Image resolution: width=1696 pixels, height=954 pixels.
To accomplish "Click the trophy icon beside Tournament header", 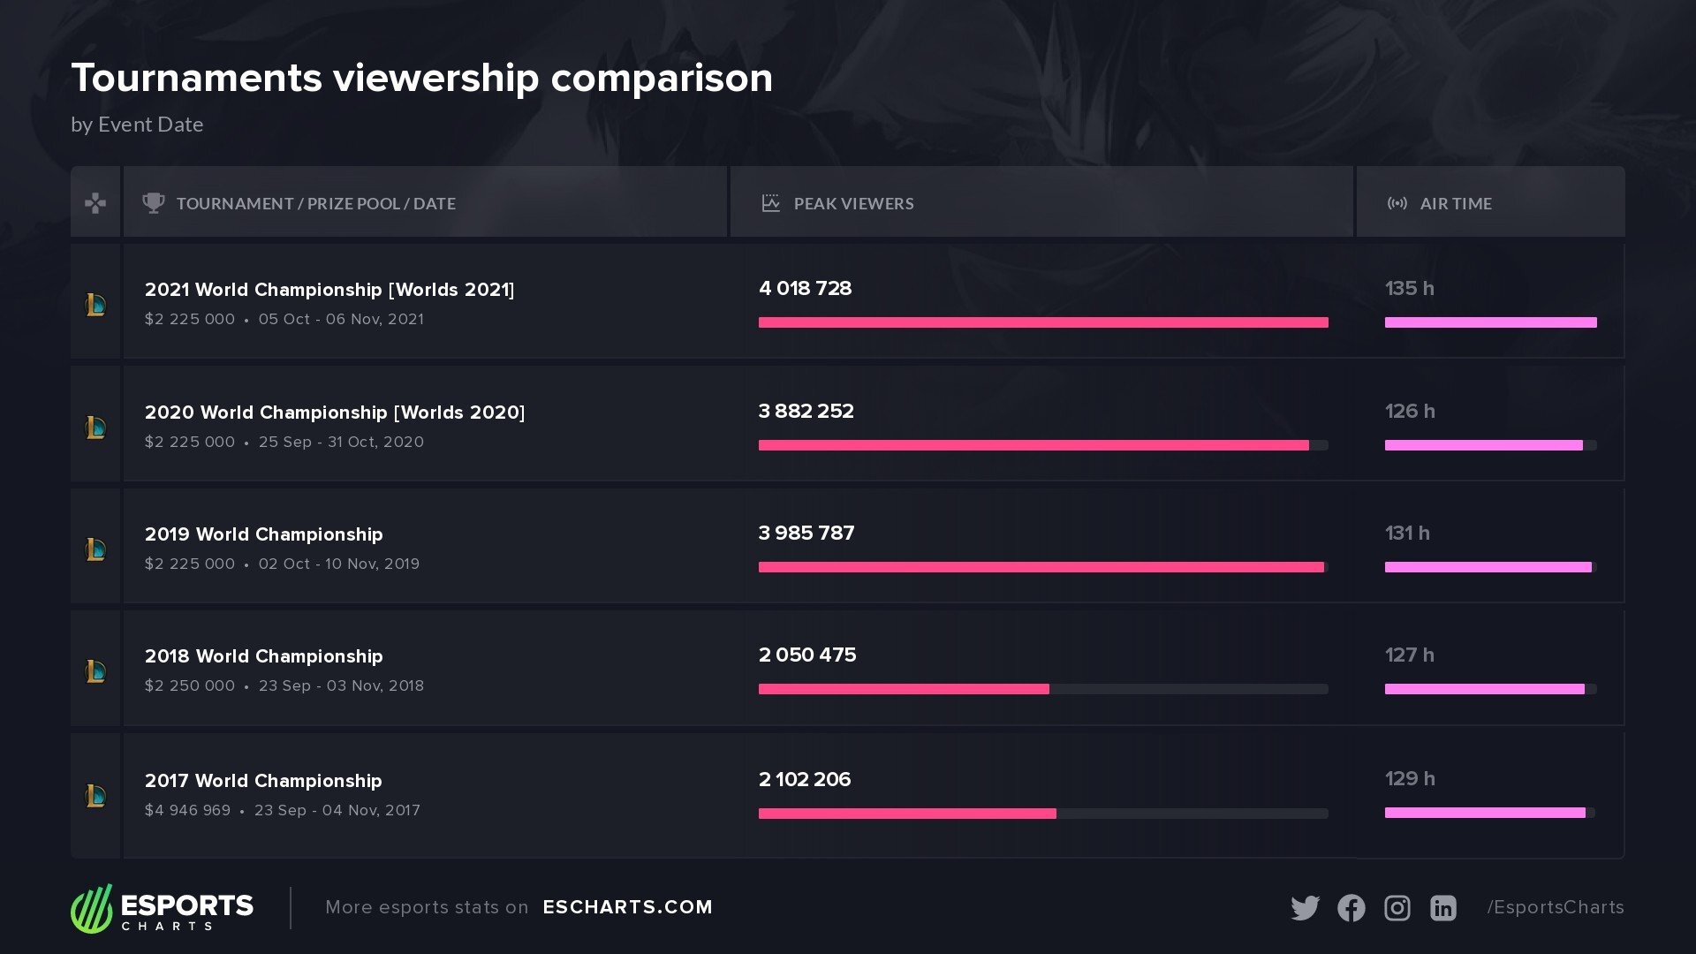I will click(154, 203).
